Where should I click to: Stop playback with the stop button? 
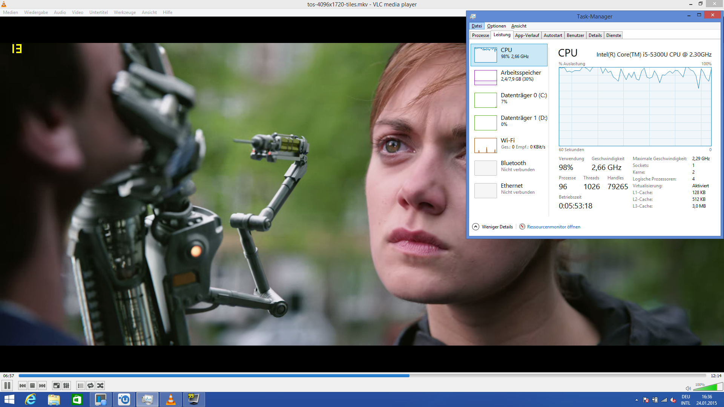pos(32,386)
